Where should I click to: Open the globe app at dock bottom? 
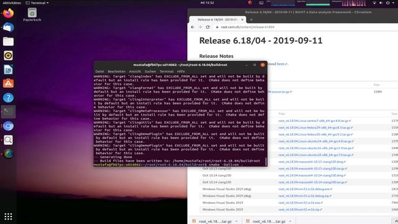(8, 154)
